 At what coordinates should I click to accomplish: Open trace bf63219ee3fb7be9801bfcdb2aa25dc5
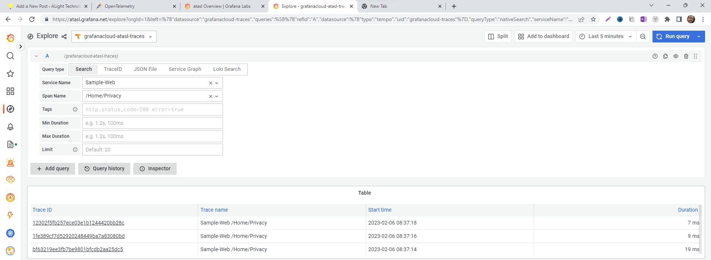pos(78,250)
